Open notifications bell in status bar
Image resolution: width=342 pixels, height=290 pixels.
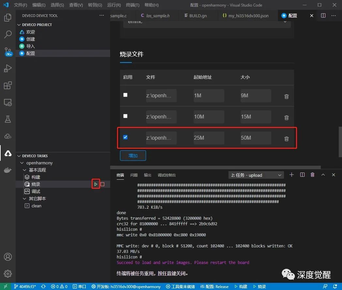coord(335,286)
